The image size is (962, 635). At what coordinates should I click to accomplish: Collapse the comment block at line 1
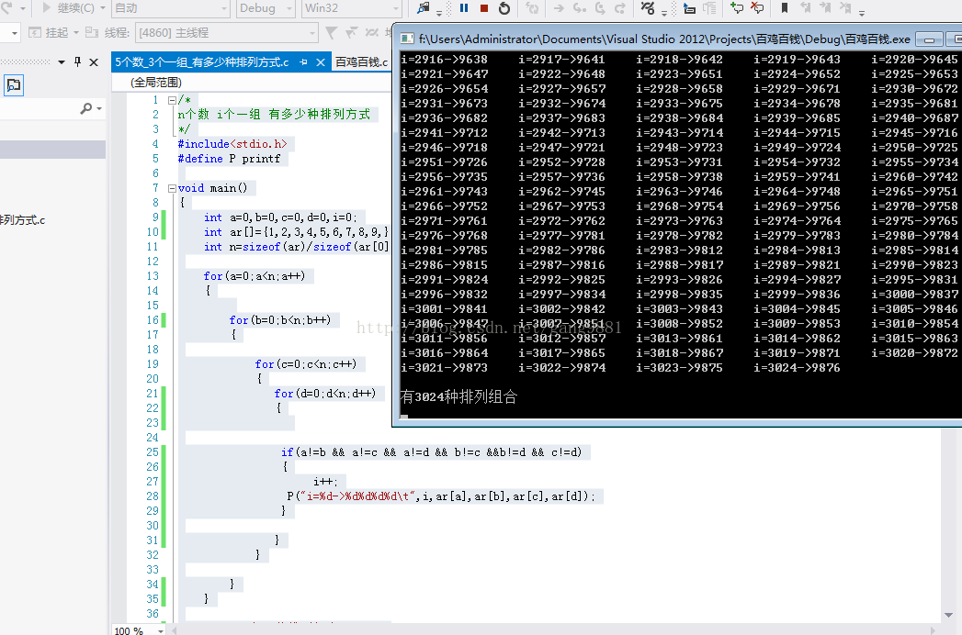(173, 100)
